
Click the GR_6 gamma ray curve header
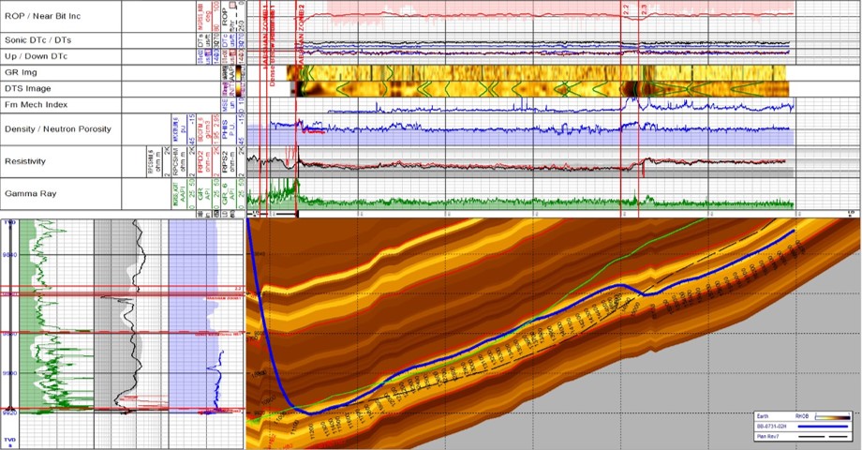point(225,194)
